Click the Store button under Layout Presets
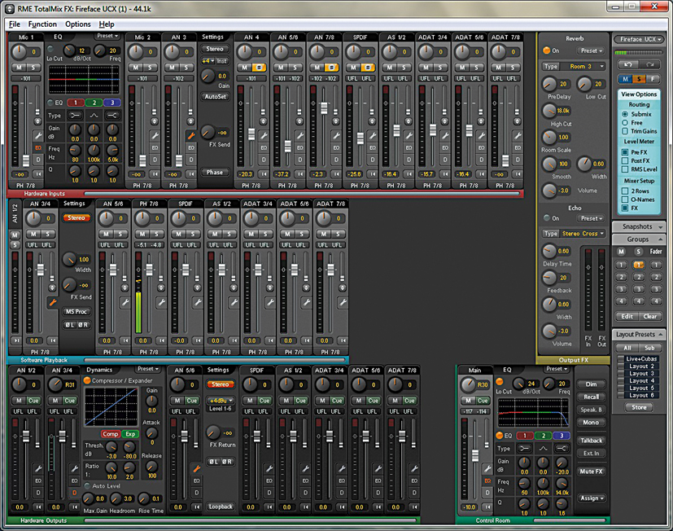This screenshot has width=673, height=531. (639, 407)
